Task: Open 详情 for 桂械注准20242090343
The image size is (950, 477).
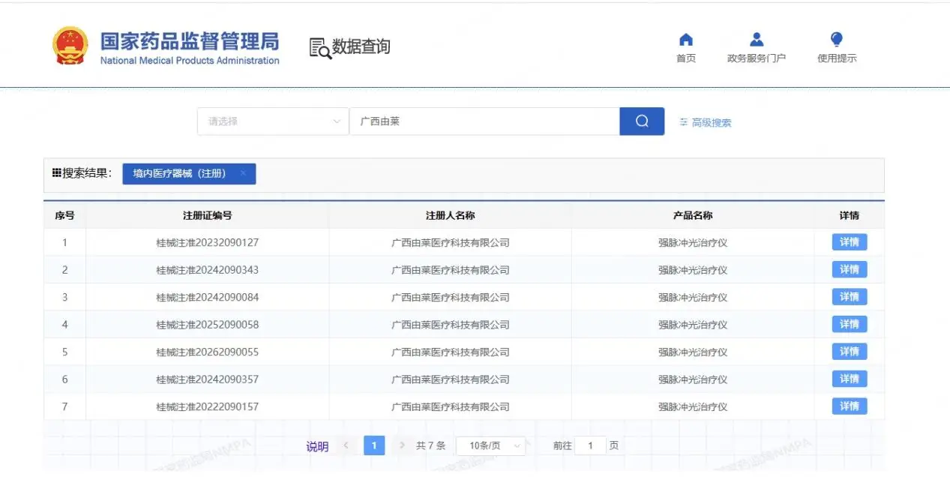Action: [850, 269]
